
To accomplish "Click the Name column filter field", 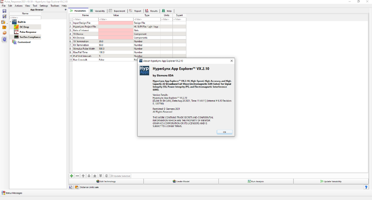I will pos(85,20).
